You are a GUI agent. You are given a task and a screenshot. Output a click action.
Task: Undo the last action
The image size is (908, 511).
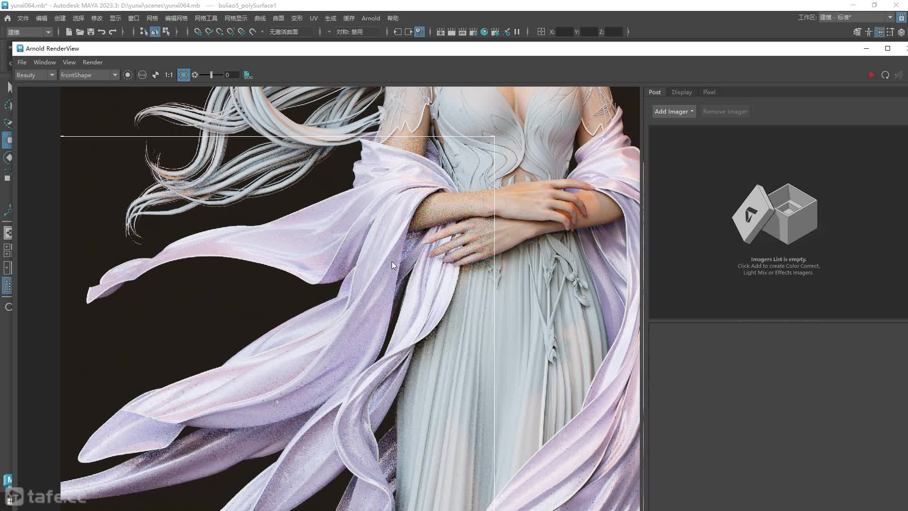tap(102, 32)
